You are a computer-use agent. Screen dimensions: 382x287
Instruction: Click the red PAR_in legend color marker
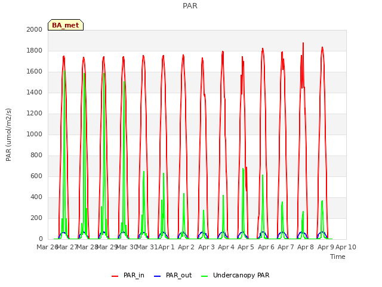coord(115,276)
